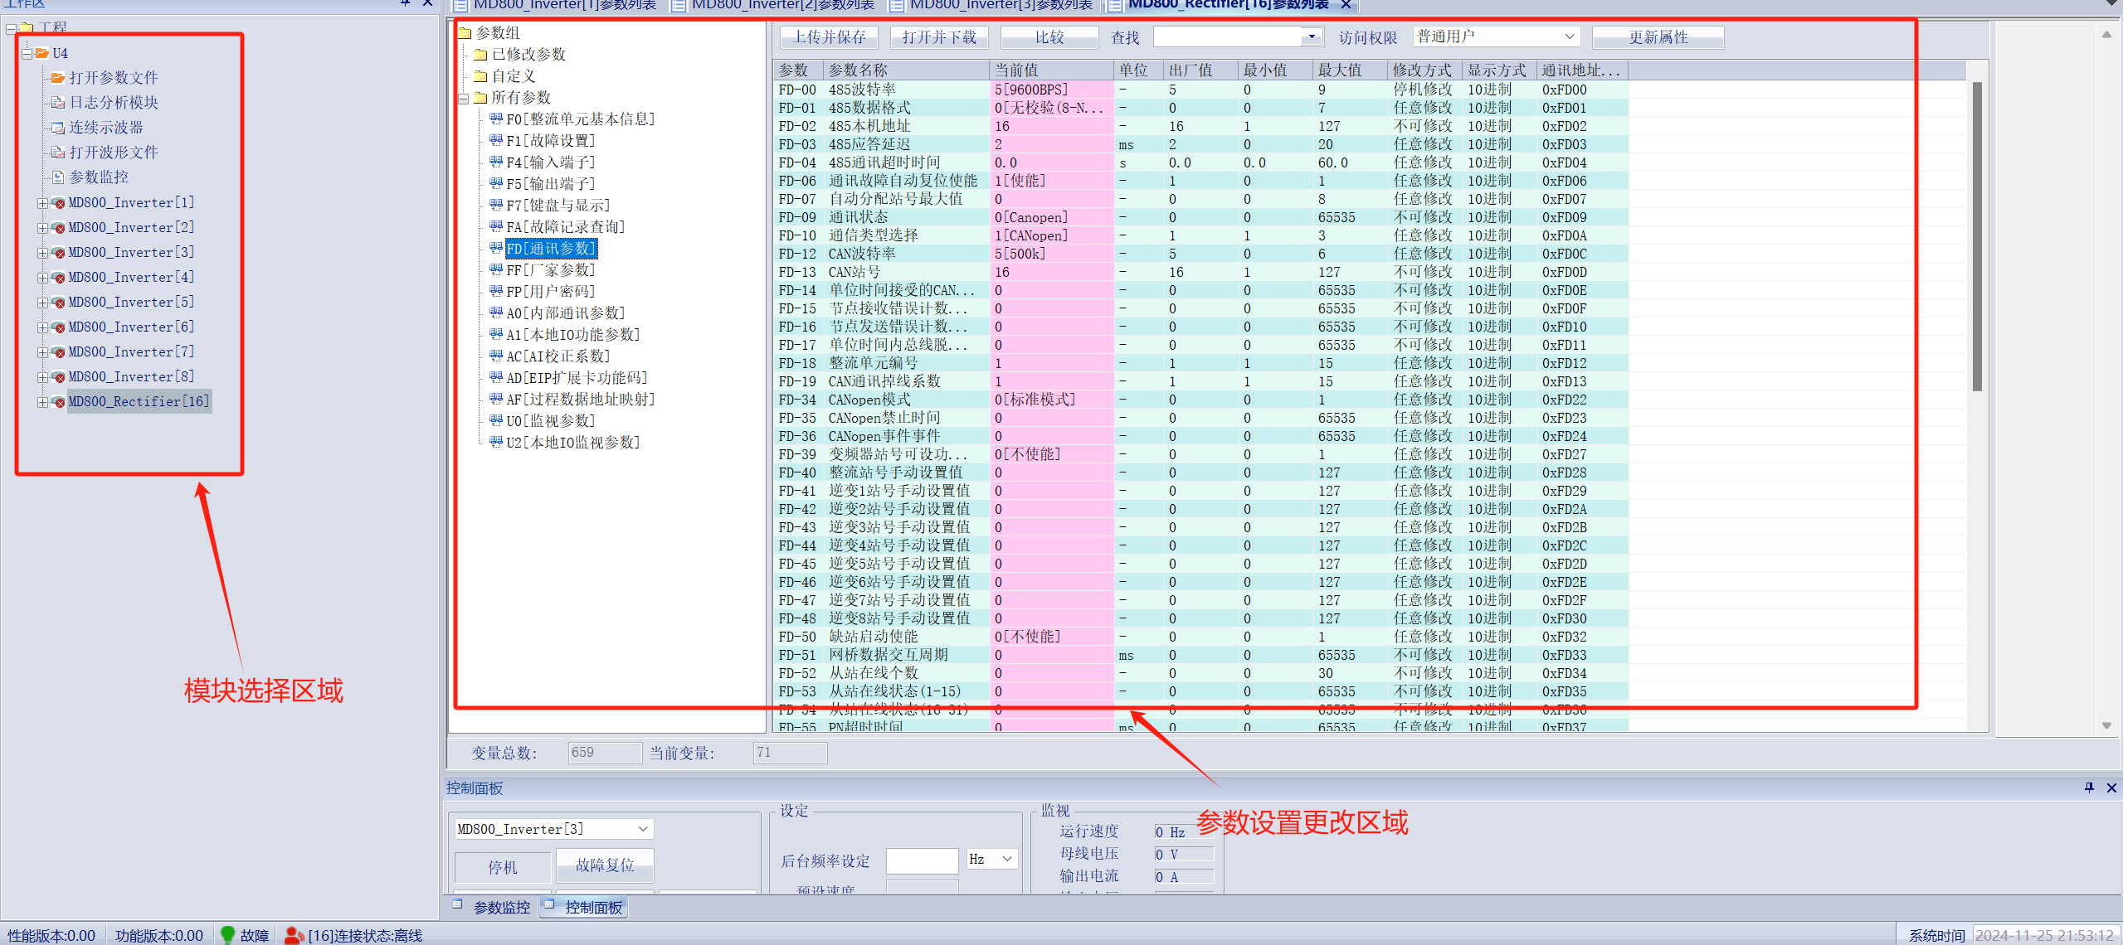
Task: Click the FD[通讯参数] group icon
Action: click(x=496, y=248)
